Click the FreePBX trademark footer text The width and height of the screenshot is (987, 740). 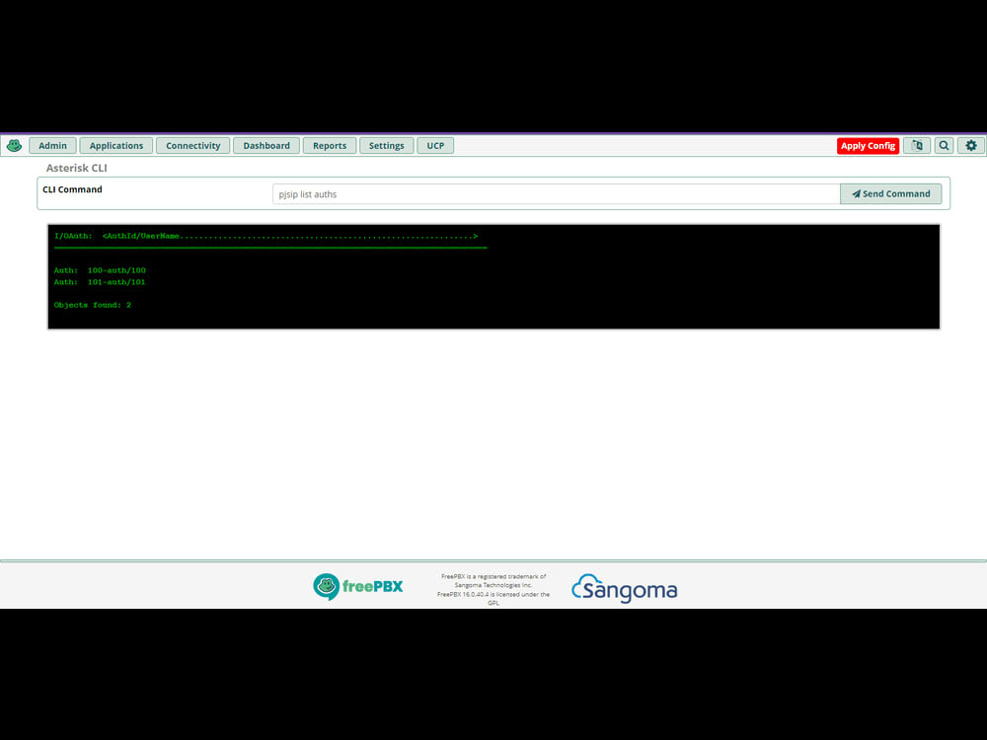click(x=493, y=589)
